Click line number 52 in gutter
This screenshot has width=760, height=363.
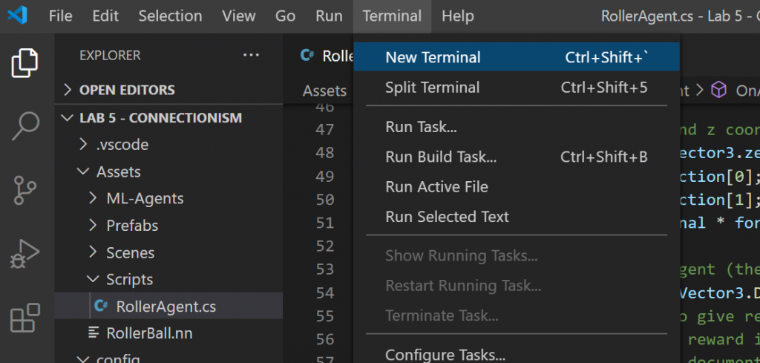325,246
